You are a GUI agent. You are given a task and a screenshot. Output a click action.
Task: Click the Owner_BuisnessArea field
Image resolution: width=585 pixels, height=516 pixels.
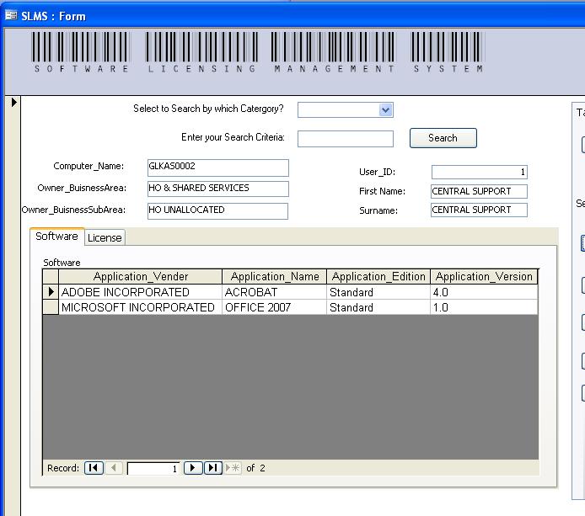coord(217,189)
